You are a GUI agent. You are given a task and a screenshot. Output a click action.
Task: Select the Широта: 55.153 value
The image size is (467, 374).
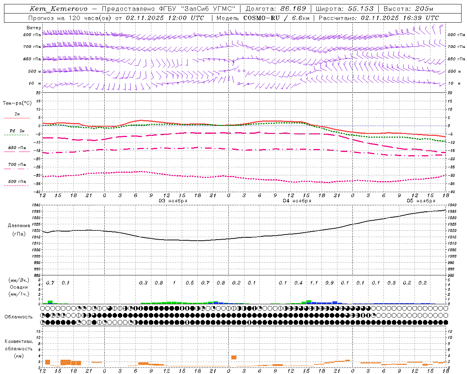click(x=345, y=9)
